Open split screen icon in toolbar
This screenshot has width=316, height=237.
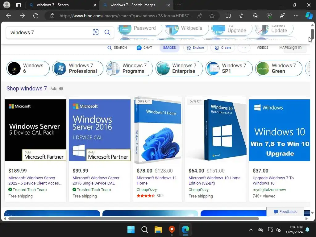pyautogui.click(x=228, y=16)
